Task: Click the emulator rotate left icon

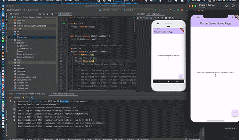Action: 147,18
